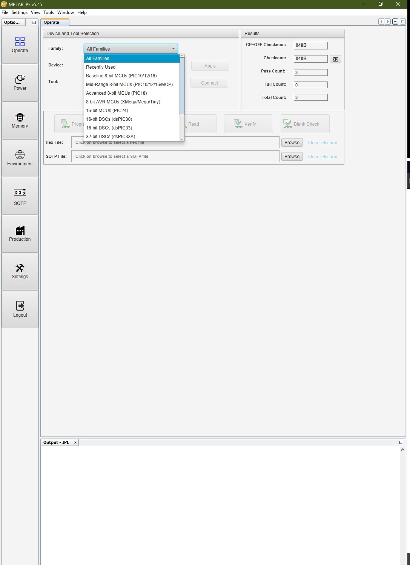
Task: Click the Verify button
Action: [x=248, y=124]
